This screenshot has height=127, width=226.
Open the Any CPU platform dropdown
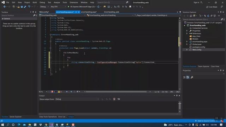pos(58,7)
